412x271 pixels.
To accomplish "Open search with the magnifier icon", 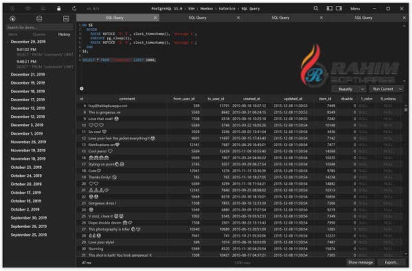I will [x=316, y=8].
